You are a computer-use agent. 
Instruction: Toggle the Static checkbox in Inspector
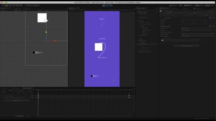(x=208, y=11)
